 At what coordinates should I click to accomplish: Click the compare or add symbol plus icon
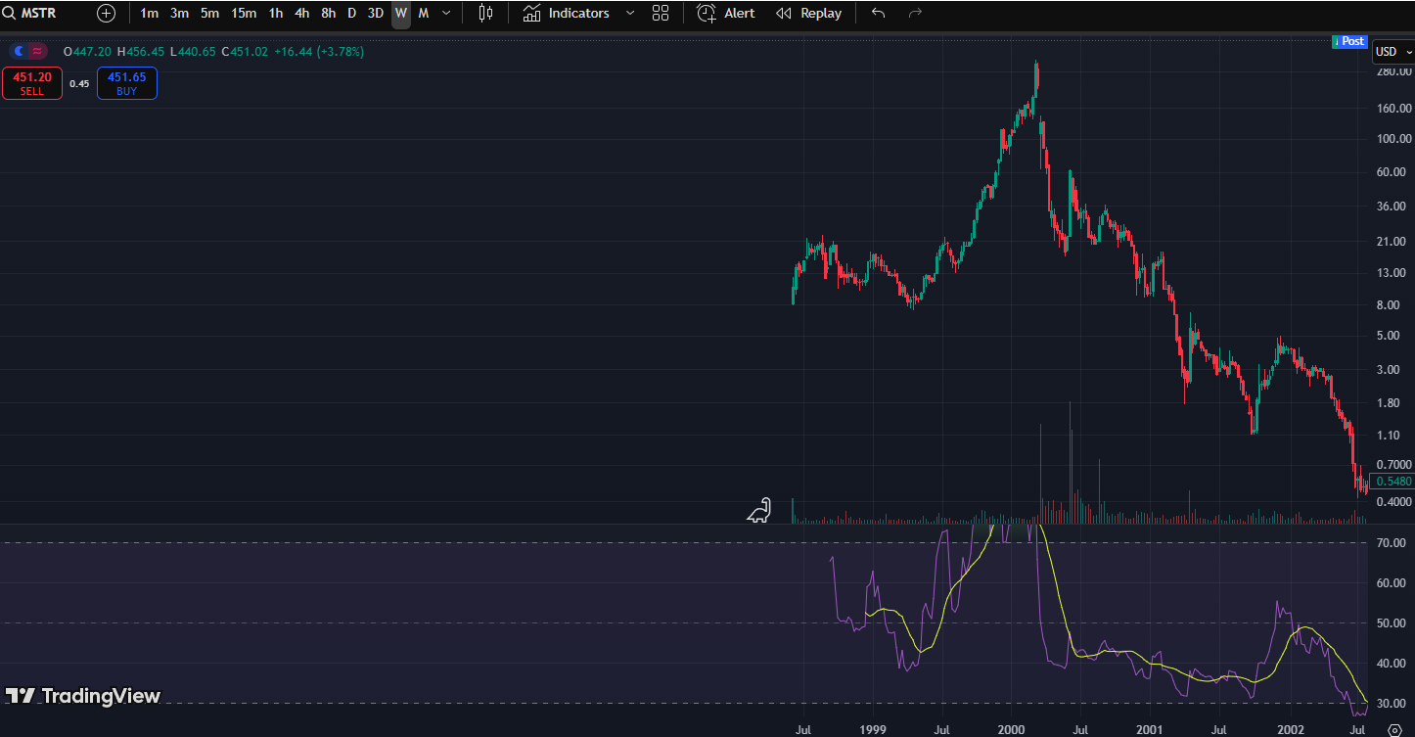coord(106,14)
